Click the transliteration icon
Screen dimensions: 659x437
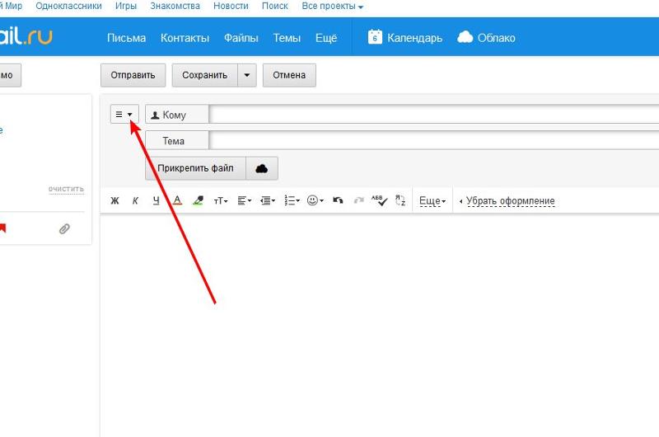click(x=400, y=200)
